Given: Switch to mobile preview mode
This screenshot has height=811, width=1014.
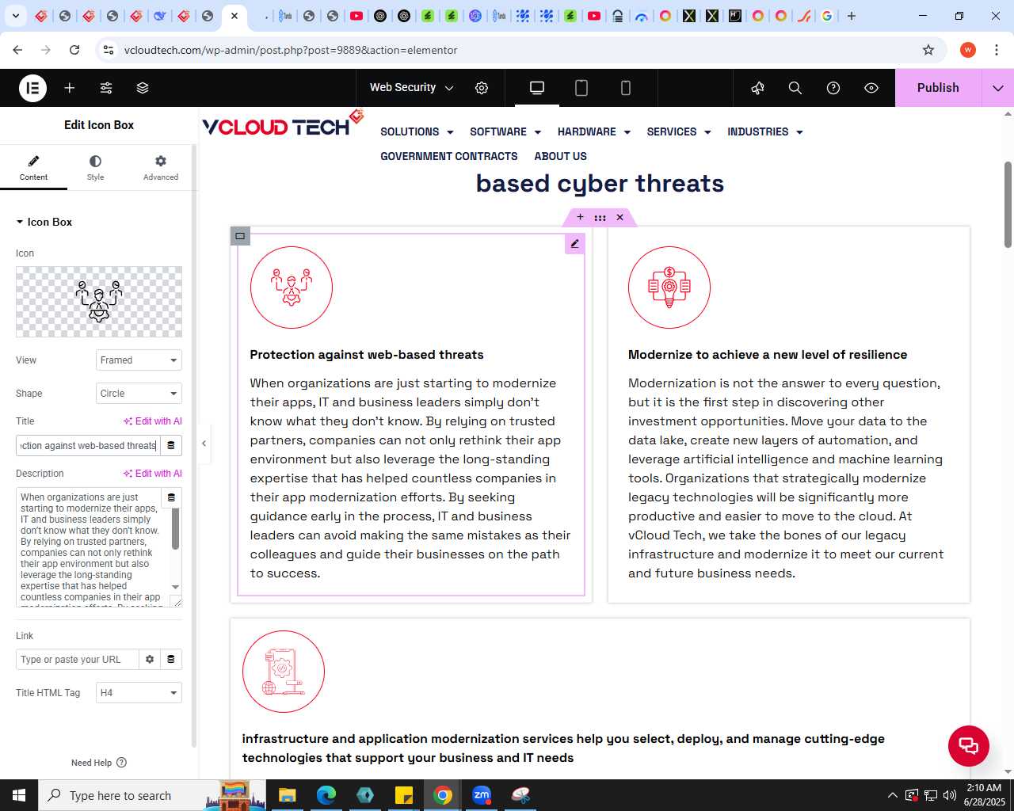Looking at the screenshot, I should (x=626, y=88).
